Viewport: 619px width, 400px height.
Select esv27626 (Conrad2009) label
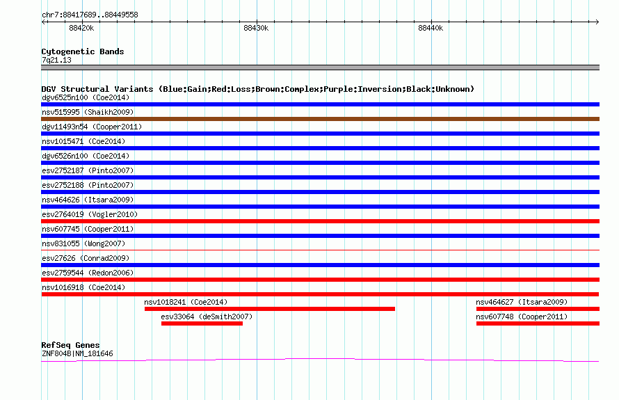(86, 258)
